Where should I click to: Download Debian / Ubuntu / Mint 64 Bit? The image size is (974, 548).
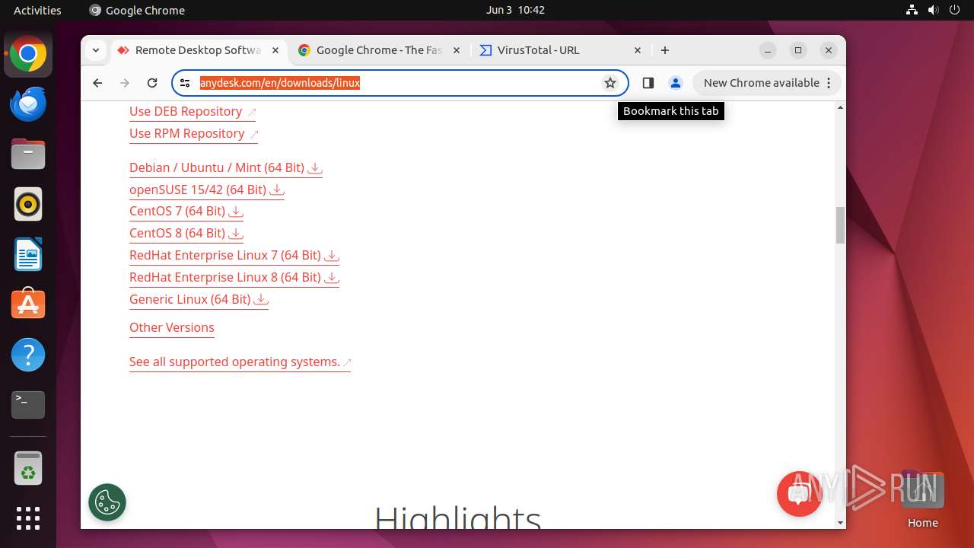tap(226, 168)
